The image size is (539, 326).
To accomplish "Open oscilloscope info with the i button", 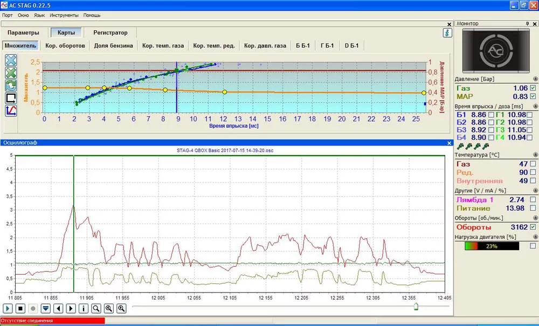I will [x=84, y=308].
